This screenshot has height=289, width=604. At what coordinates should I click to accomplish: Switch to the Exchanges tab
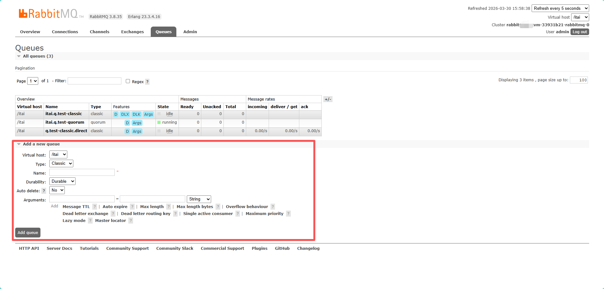pos(132,32)
